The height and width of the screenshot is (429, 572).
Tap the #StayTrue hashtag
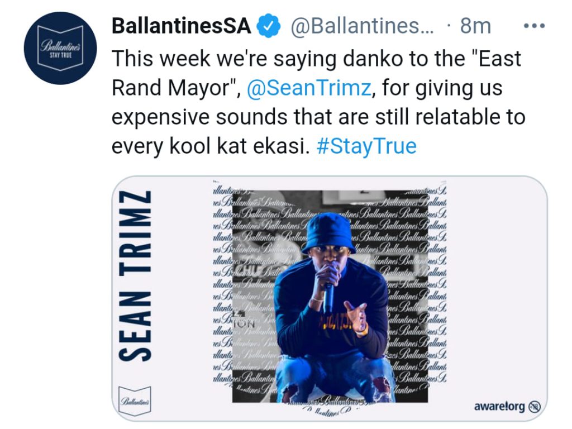tap(366, 146)
